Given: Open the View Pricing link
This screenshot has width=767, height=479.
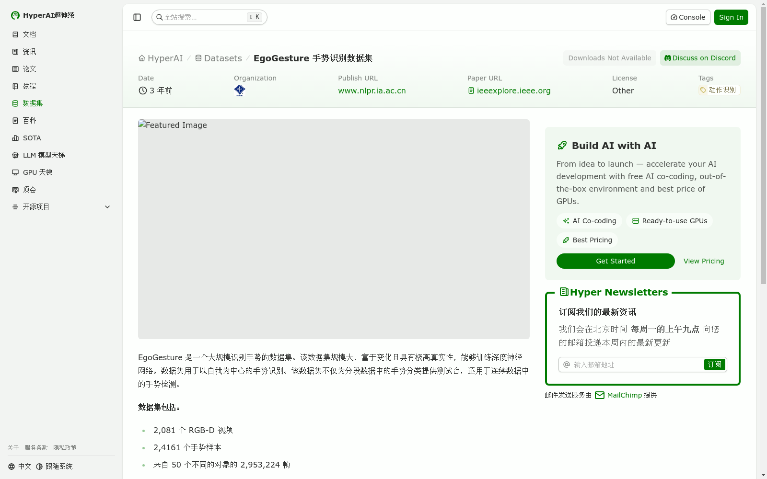Looking at the screenshot, I should pos(704,261).
